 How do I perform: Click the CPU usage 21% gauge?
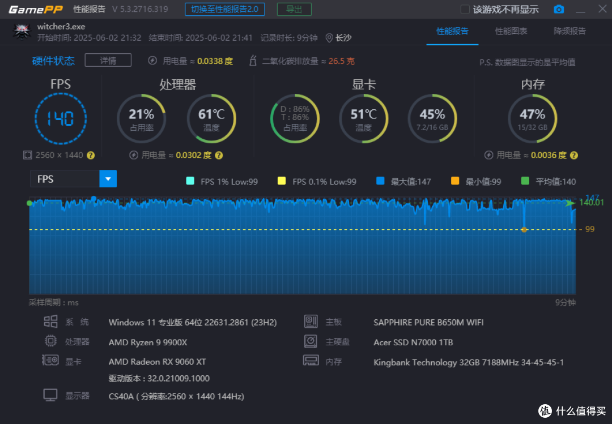[141, 118]
